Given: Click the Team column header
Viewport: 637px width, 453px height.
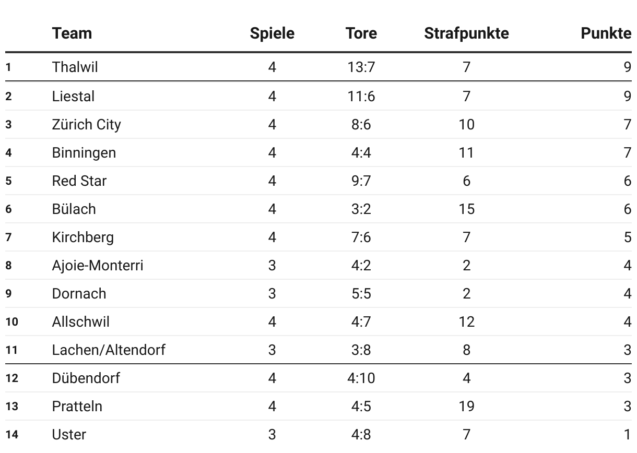Looking at the screenshot, I should 72,33.
